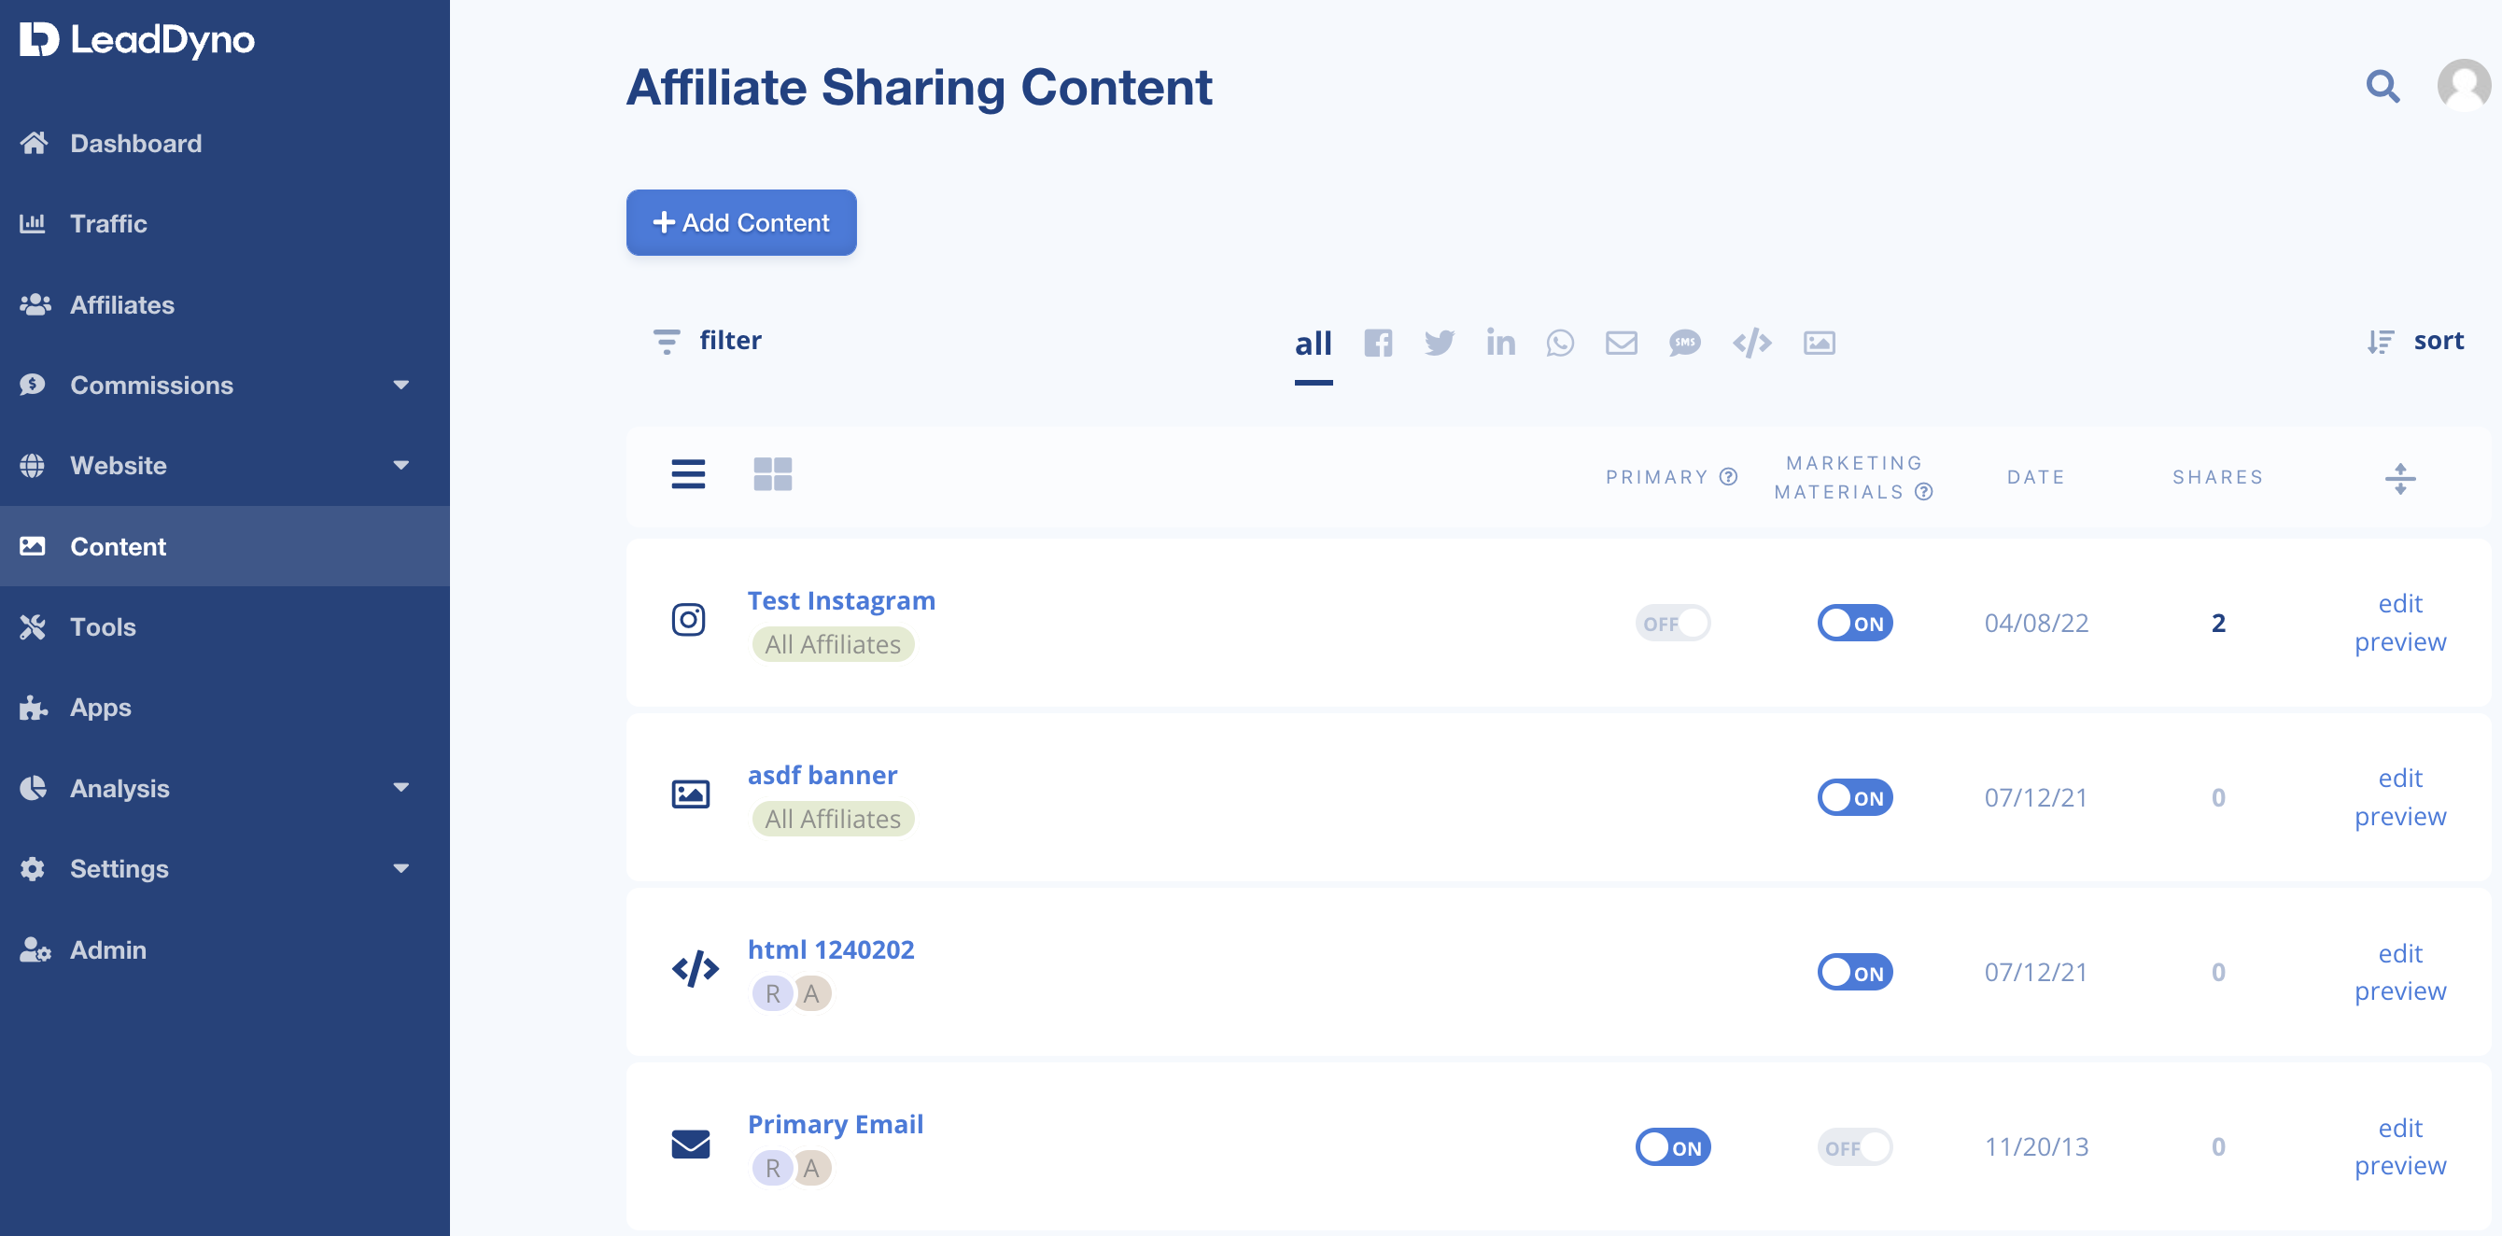Click the image icon of asdf banner
This screenshot has width=2502, height=1236.
click(691, 794)
